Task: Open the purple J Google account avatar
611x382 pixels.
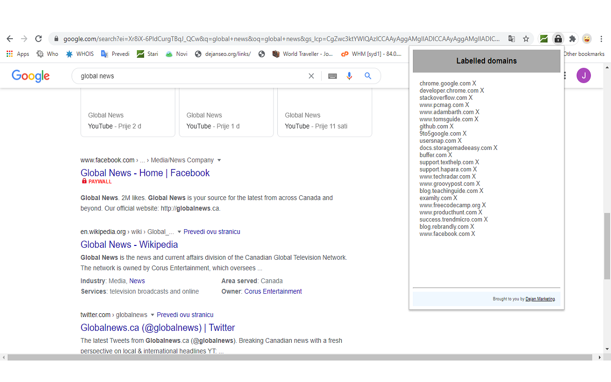Action: [583, 75]
